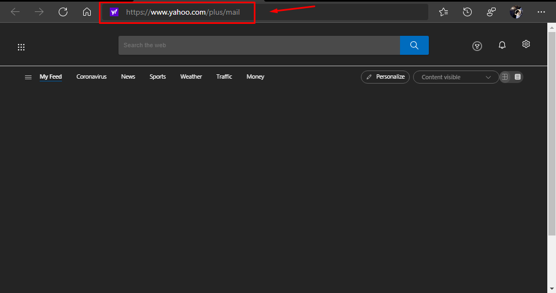Open the app launcher grid icon
This screenshot has width=556, height=293.
pyautogui.click(x=21, y=47)
